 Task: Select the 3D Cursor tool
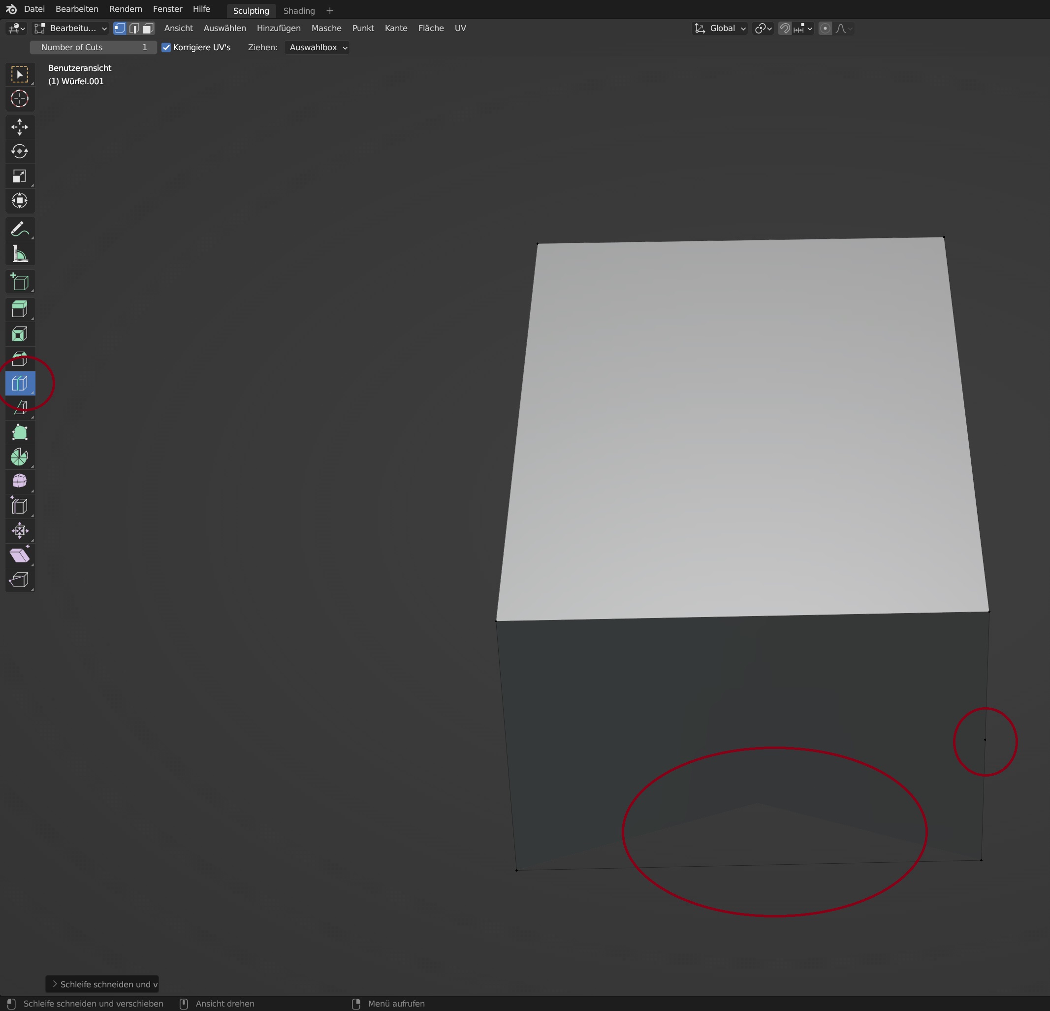point(20,98)
